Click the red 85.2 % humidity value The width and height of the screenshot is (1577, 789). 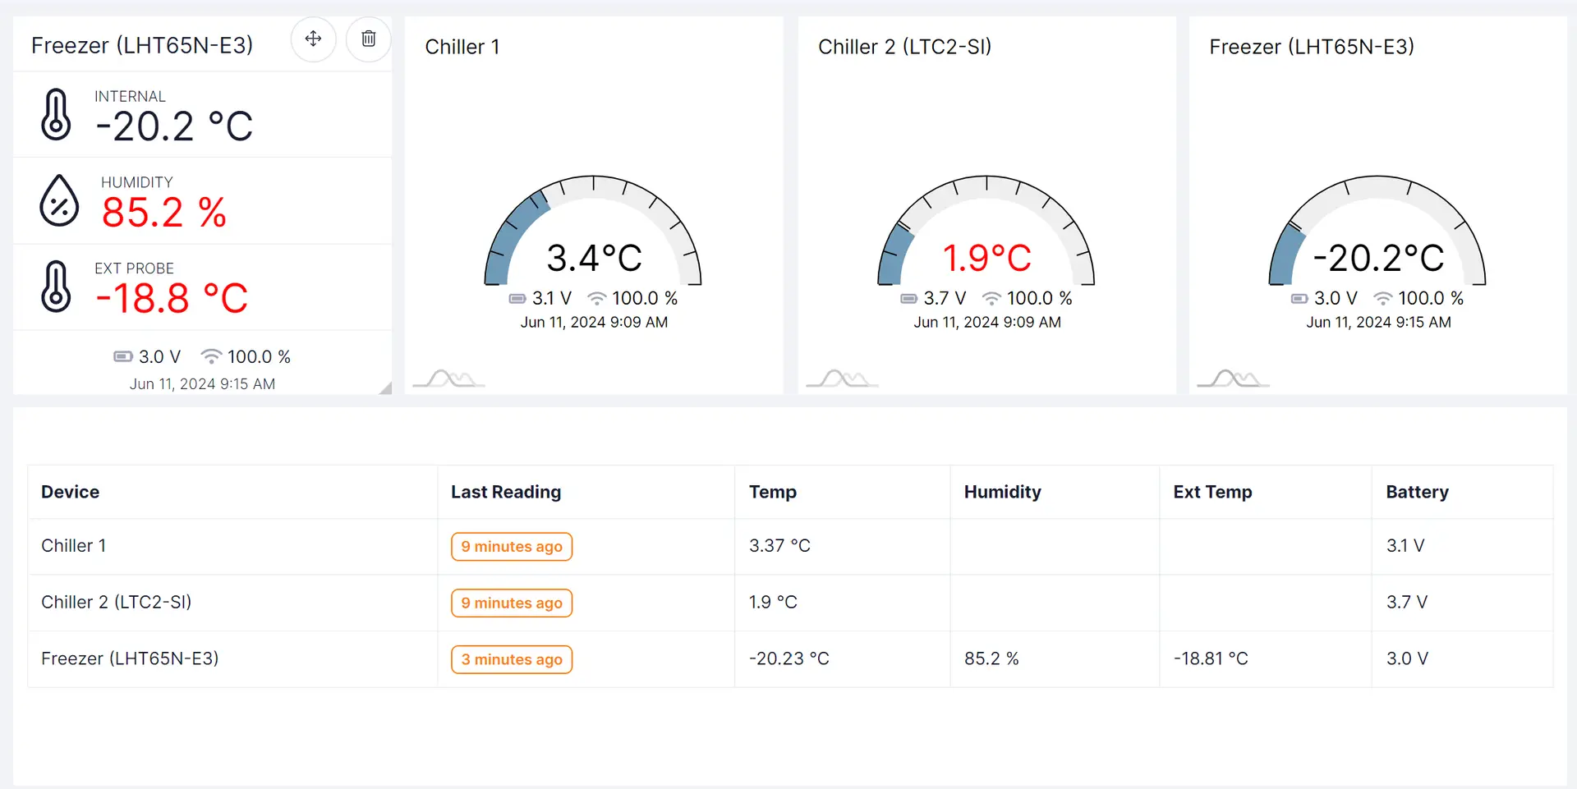click(163, 213)
